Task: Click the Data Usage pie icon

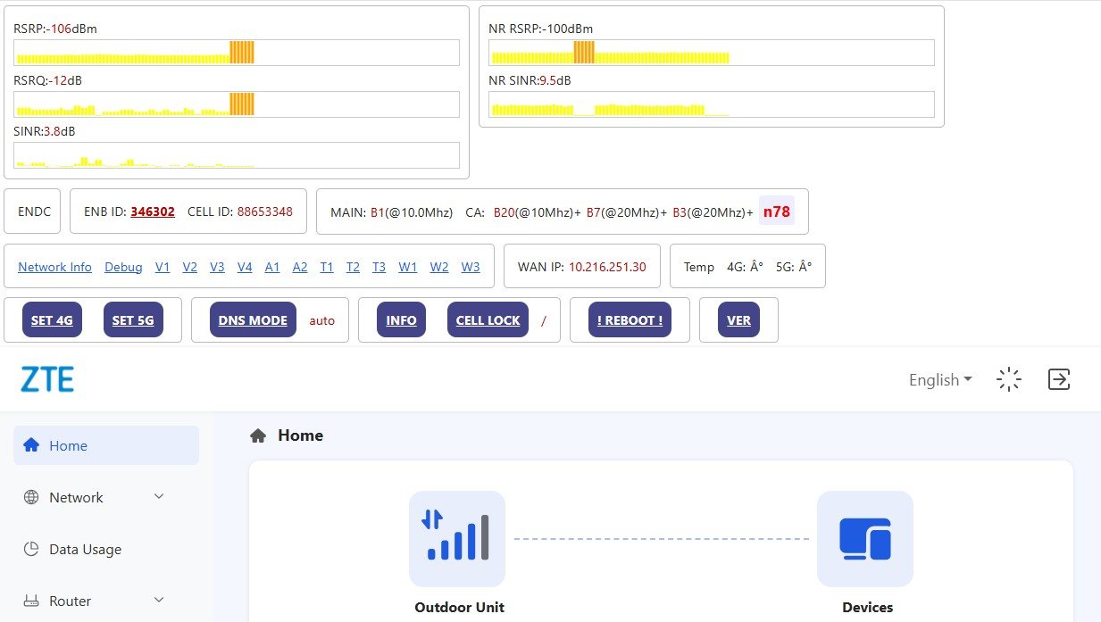Action: point(31,549)
